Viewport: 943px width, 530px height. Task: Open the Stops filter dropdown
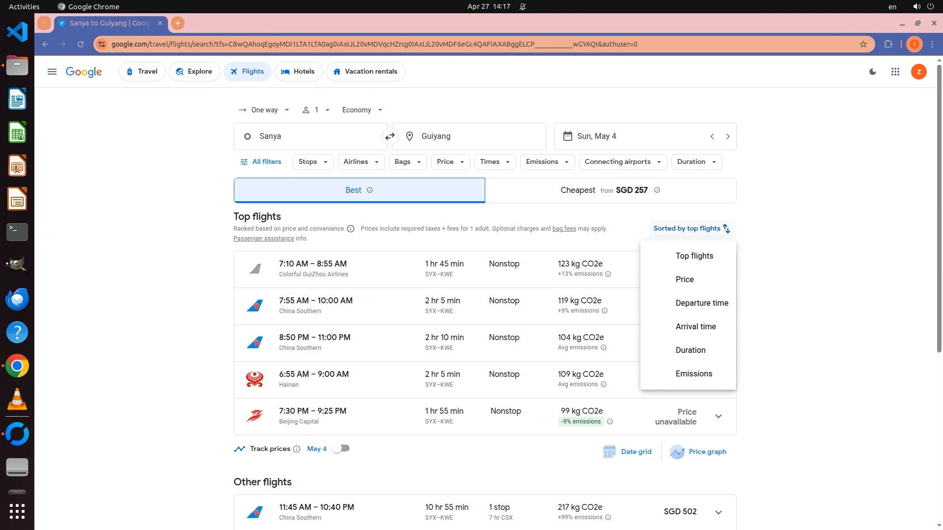[x=313, y=162]
